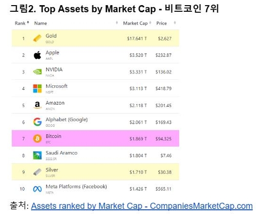
Task: Open Alphabet (Google) asset name
Action: [x=67, y=120]
